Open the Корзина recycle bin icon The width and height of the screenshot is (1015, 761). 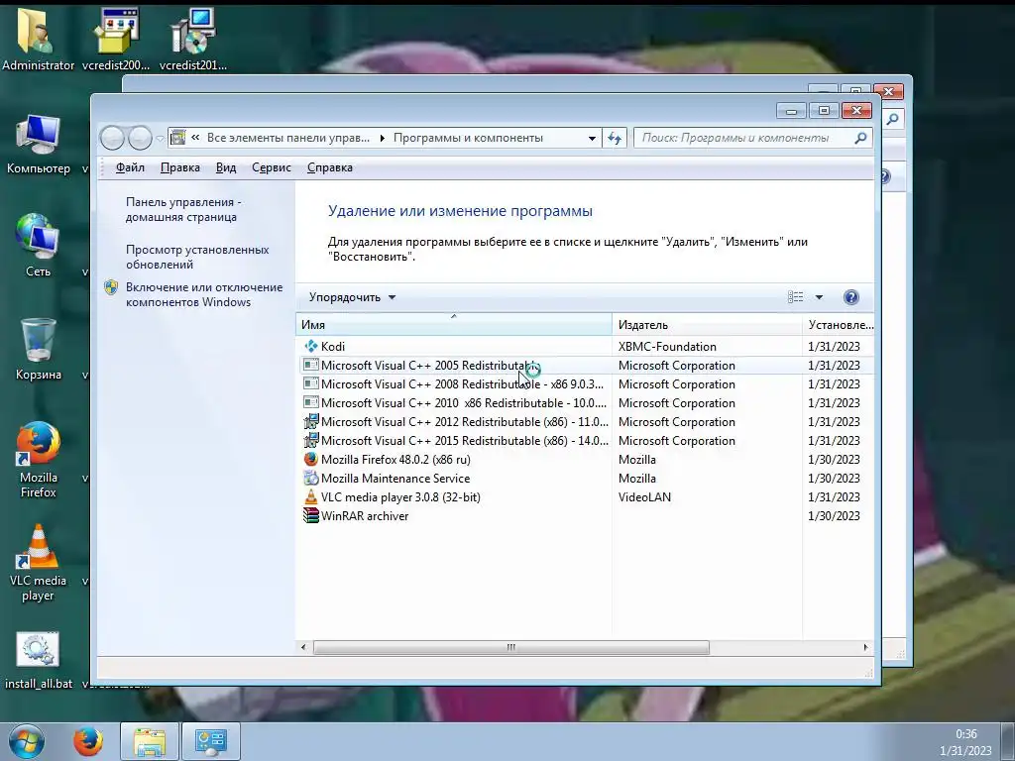click(x=39, y=348)
